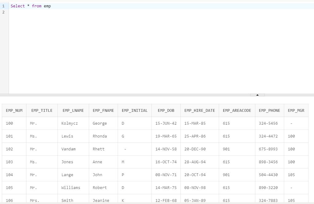Click the EMP_INITIAL column header
This screenshot has height=204, width=314.
point(135,110)
